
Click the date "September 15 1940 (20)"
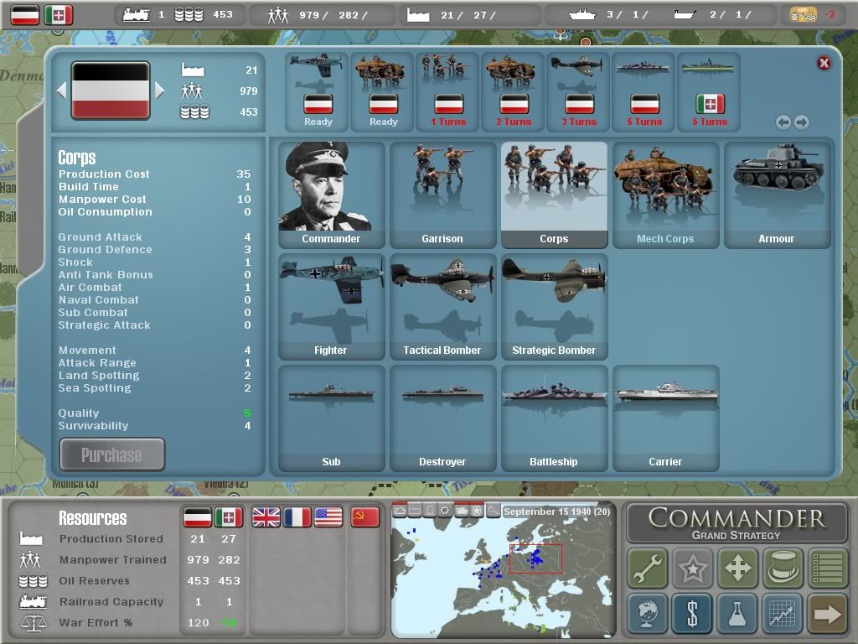[557, 512]
